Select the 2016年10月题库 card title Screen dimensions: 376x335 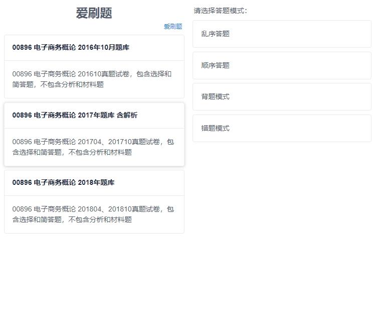pyautogui.click(x=71, y=48)
